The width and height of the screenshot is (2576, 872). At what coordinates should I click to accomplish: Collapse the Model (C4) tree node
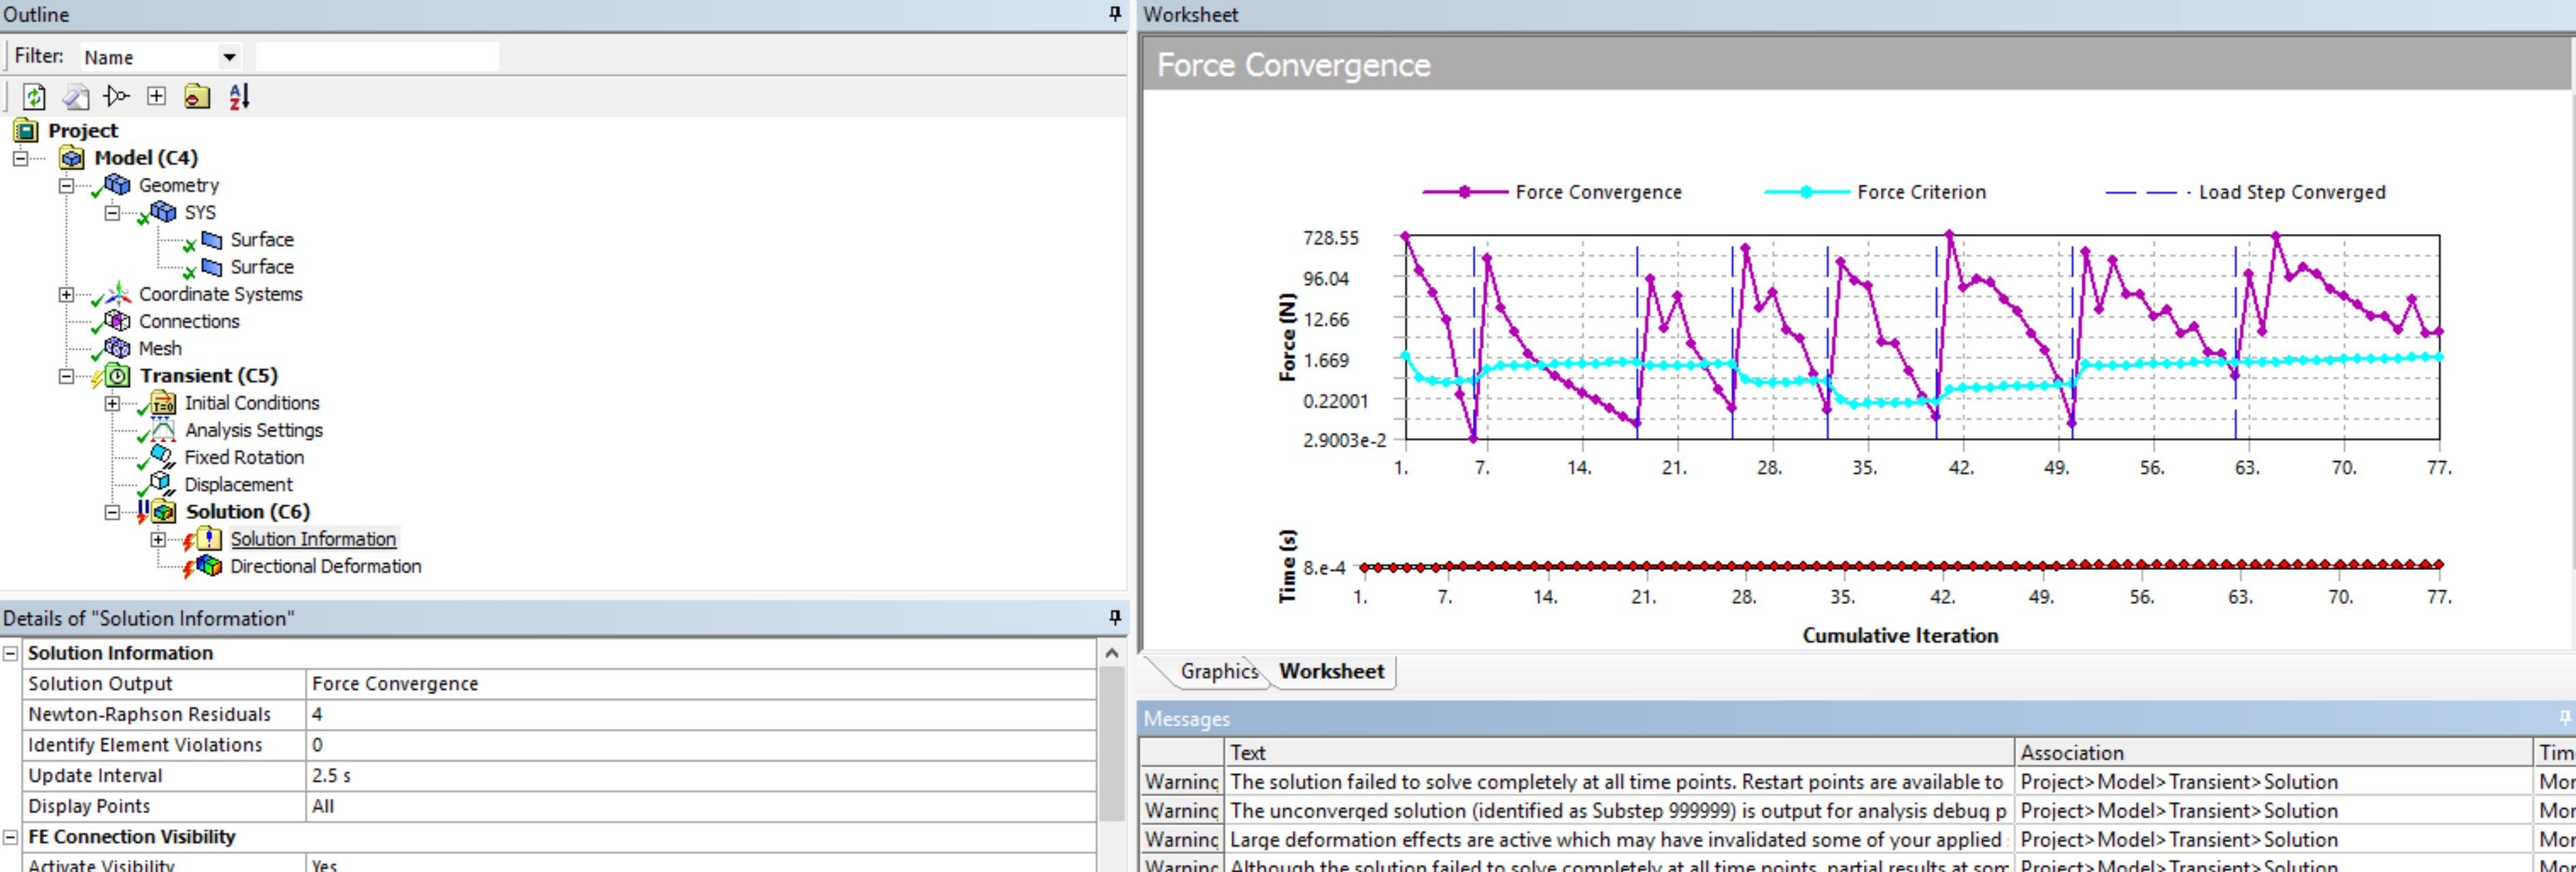coord(20,158)
